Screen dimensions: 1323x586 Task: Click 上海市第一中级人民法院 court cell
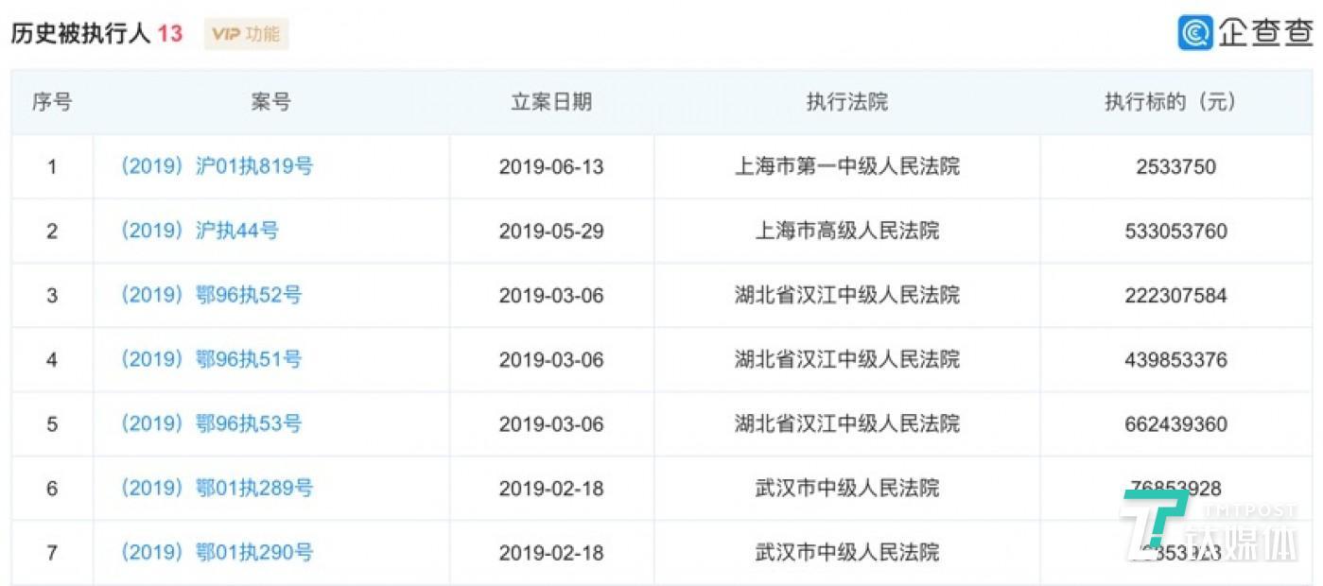pyautogui.click(x=846, y=166)
